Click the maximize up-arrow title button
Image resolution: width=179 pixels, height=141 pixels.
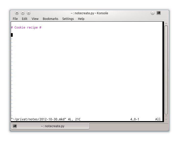[x=23, y=13]
